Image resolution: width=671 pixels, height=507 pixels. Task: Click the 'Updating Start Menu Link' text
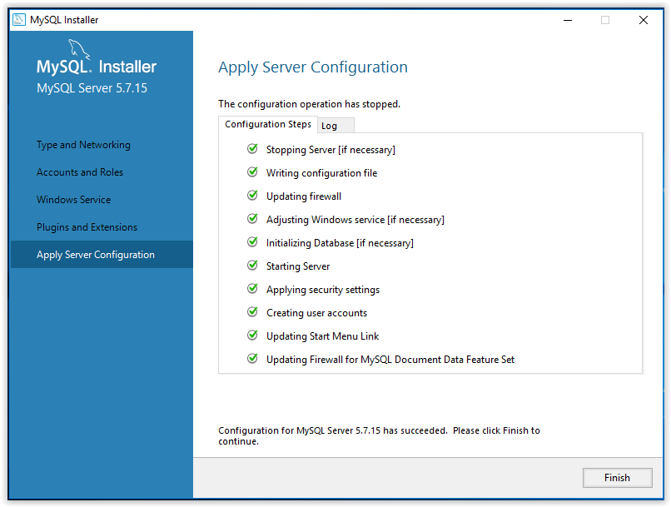[x=323, y=336]
